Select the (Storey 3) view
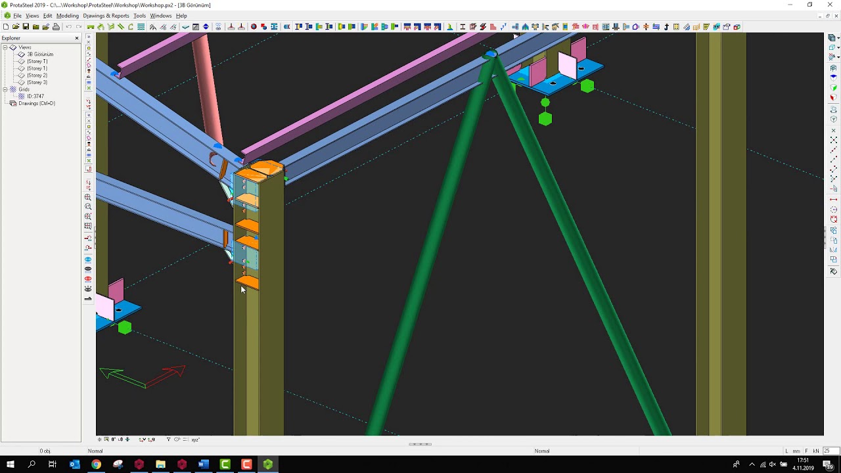Viewport: 841px width, 473px height. pyautogui.click(x=37, y=82)
